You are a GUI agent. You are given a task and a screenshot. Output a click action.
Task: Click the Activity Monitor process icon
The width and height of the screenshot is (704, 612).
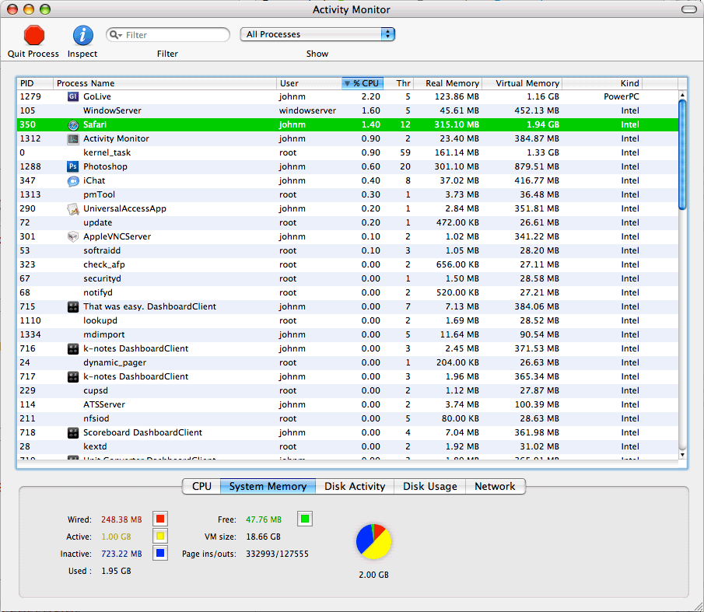(73, 138)
